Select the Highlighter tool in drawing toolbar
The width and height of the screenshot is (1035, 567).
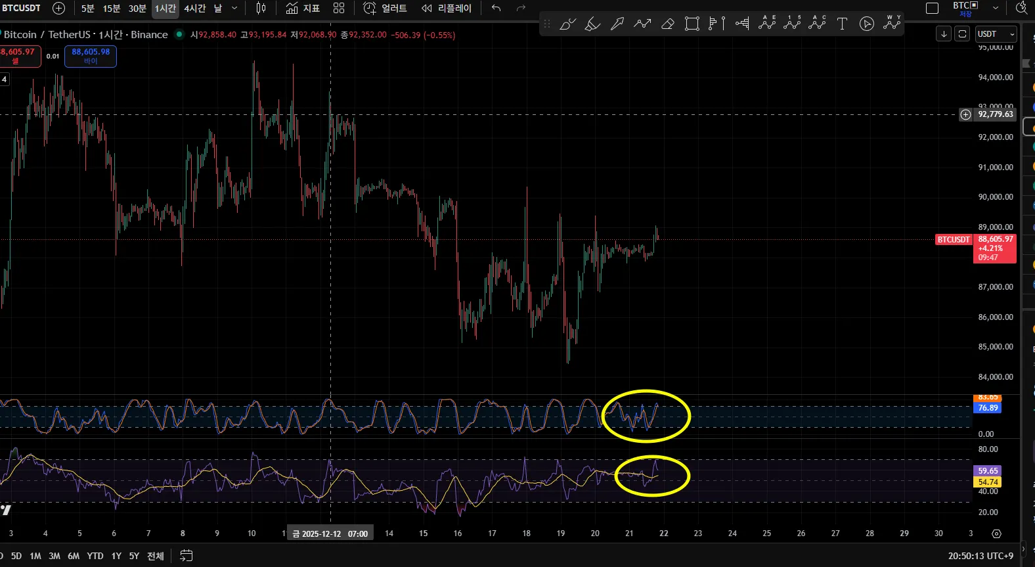592,24
